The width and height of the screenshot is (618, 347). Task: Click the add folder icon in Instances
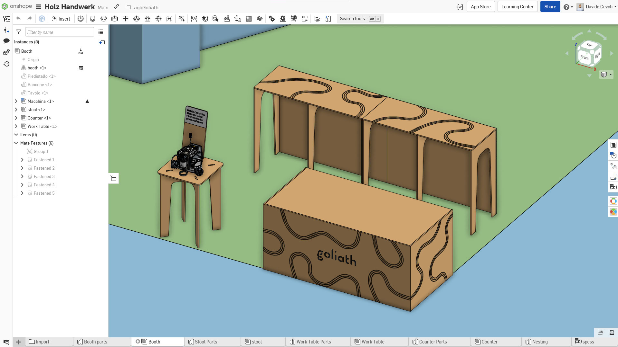click(x=102, y=42)
